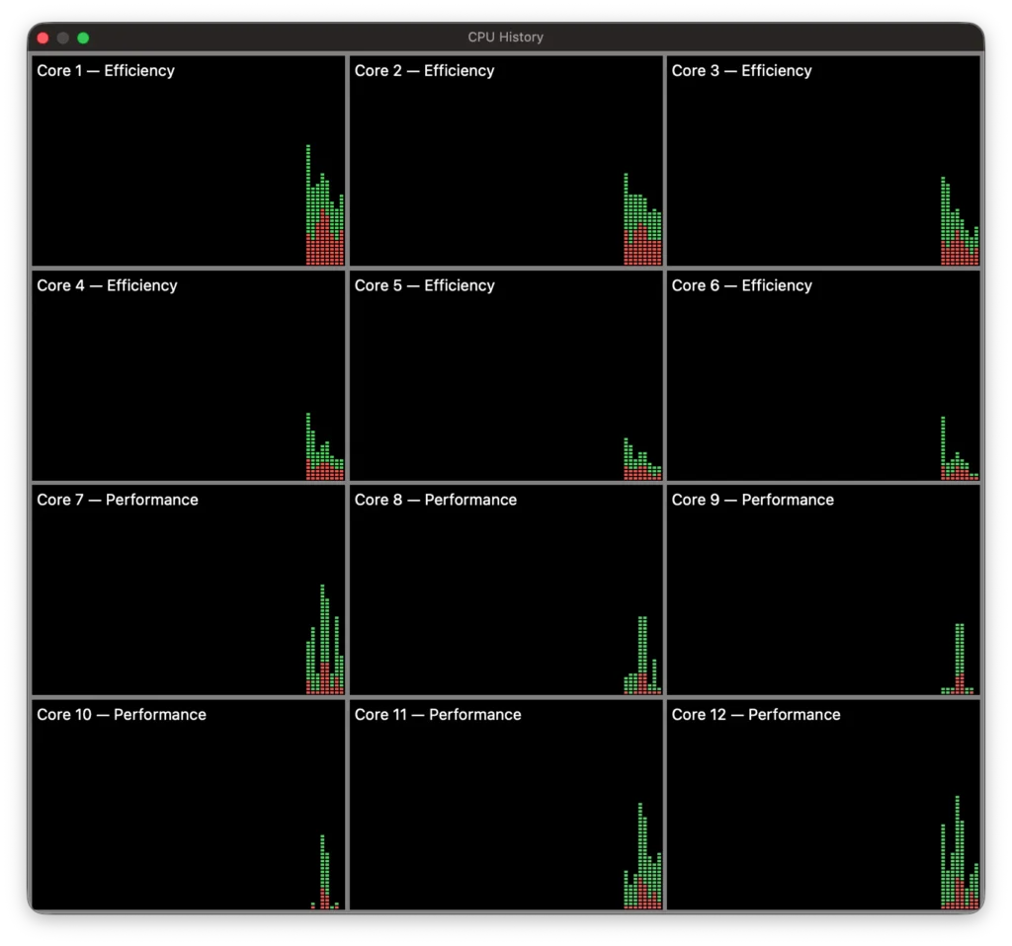Click the green full-screen window button

coord(83,38)
